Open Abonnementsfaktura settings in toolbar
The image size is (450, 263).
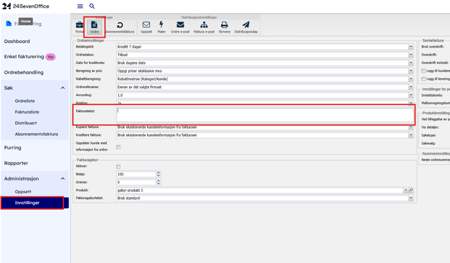click(120, 27)
